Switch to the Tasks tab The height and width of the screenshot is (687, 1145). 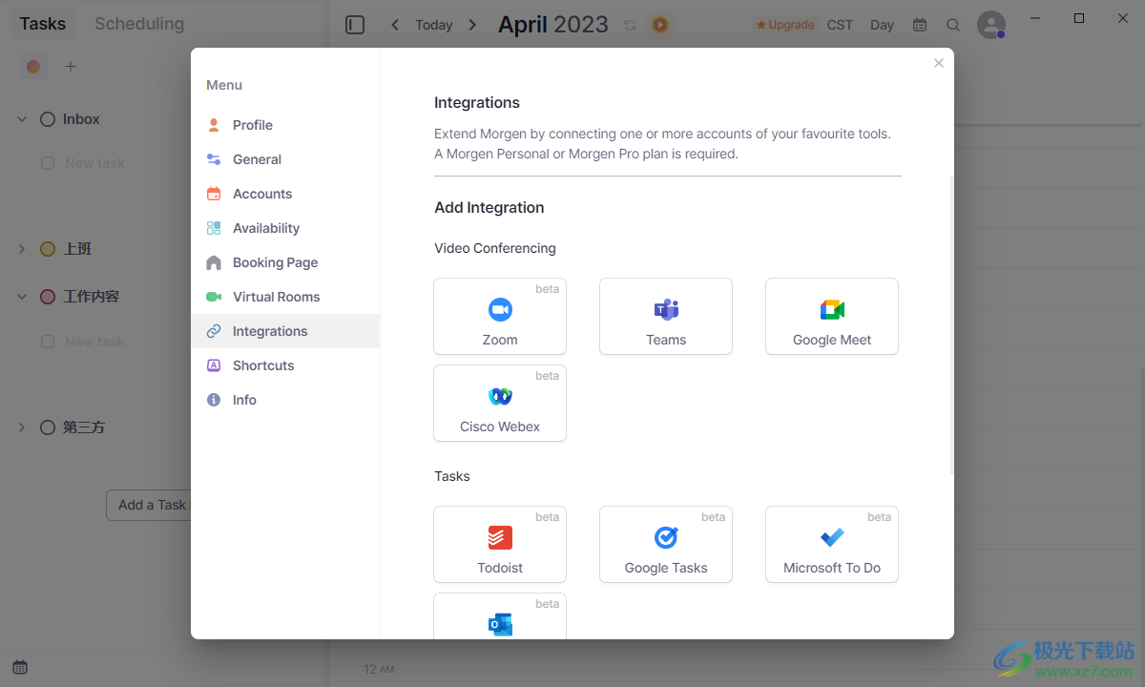pyautogui.click(x=43, y=24)
